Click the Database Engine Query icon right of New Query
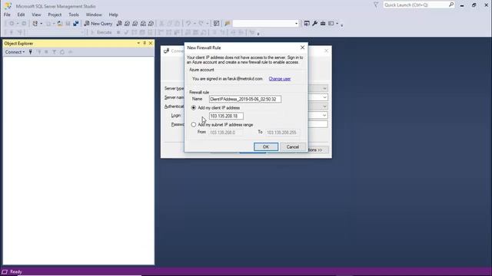This screenshot has height=276, width=492. (119, 24)
